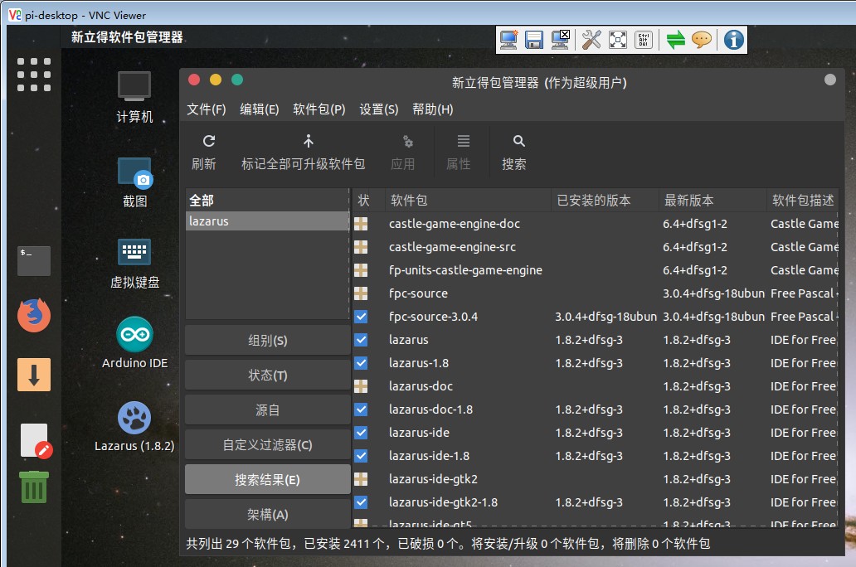Open the Search (搜索) magnifier icon
Image resolution: width=856 pixels, height=567 pixels.
(518, 142)
